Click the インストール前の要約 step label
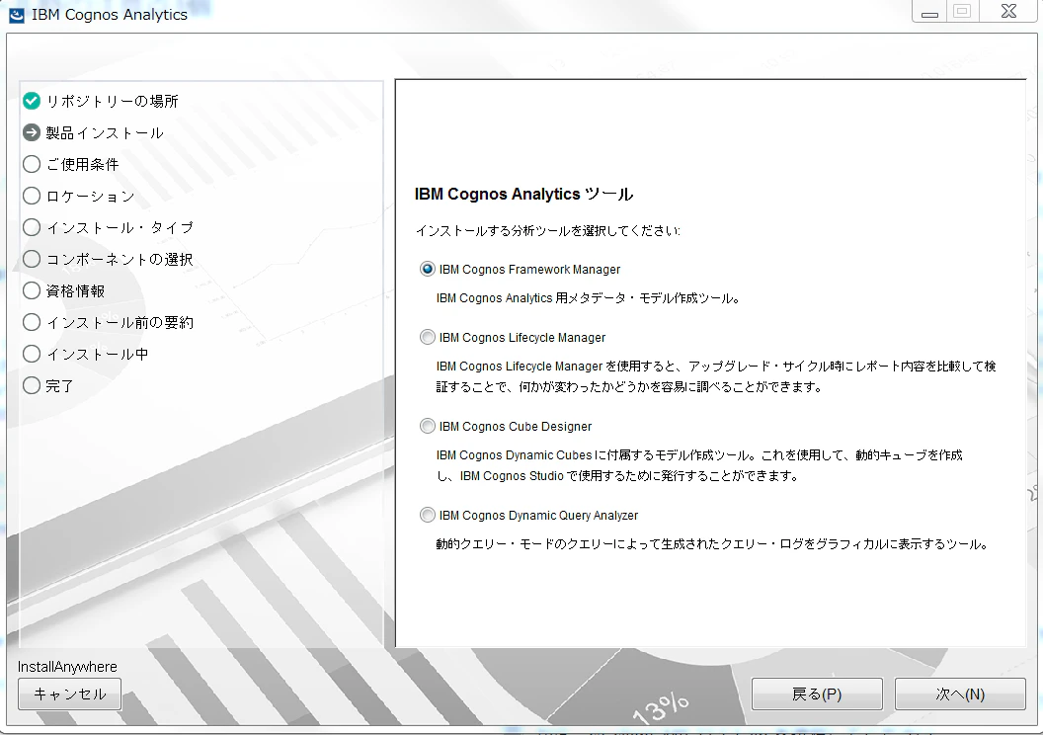Screen dimensions: 1043x735 (120, 323)
